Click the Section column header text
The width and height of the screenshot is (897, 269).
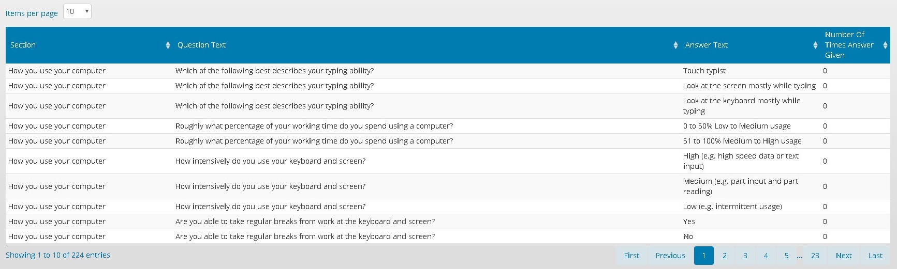point(23,45)
